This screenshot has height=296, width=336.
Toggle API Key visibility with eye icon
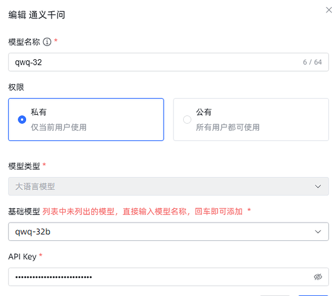click(318, 276)
